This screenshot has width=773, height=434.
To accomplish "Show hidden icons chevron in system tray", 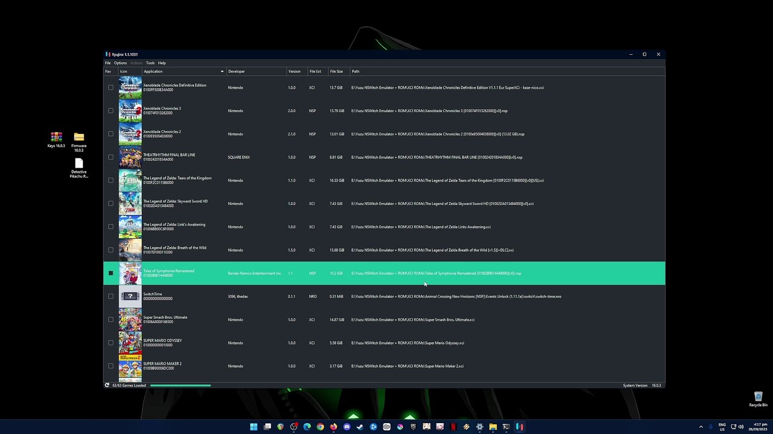I will pos(701,427).
